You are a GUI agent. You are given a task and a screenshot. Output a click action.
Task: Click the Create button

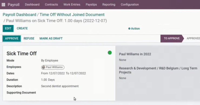click(22, 28)
